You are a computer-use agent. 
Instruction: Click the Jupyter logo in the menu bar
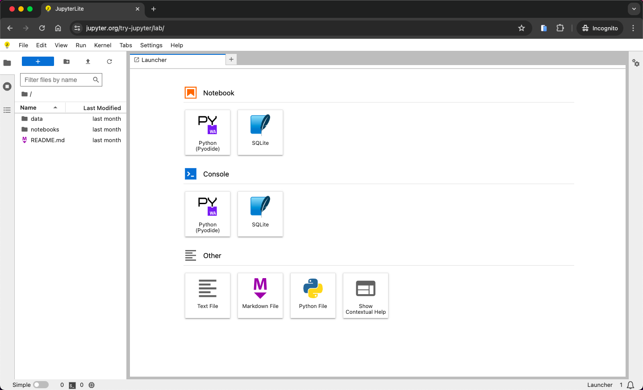pyautogui.click(x=7, y=45)
